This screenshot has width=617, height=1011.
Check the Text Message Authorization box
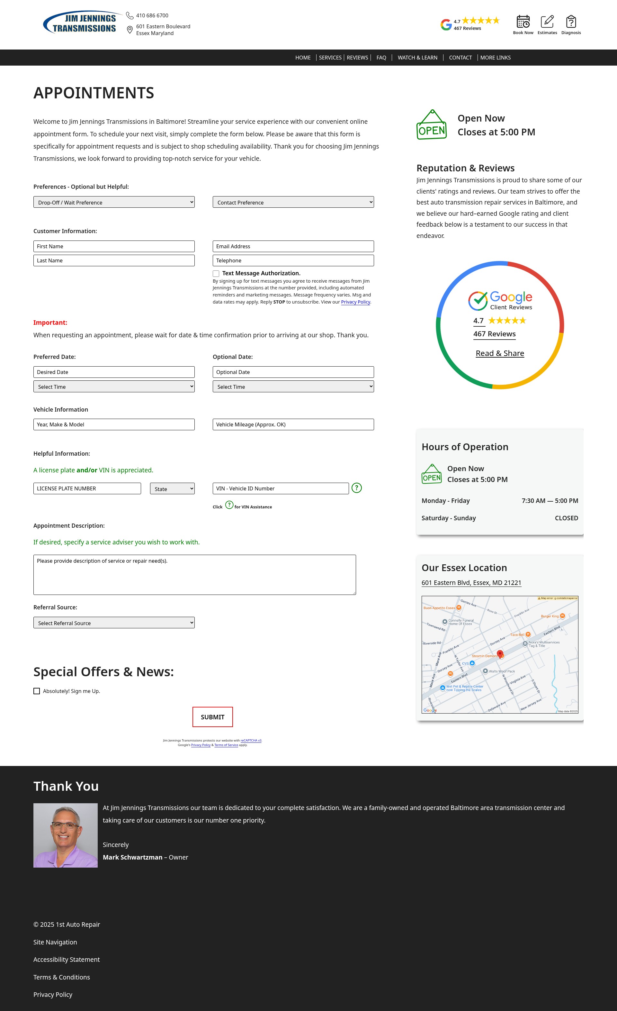tap(216, 274)
